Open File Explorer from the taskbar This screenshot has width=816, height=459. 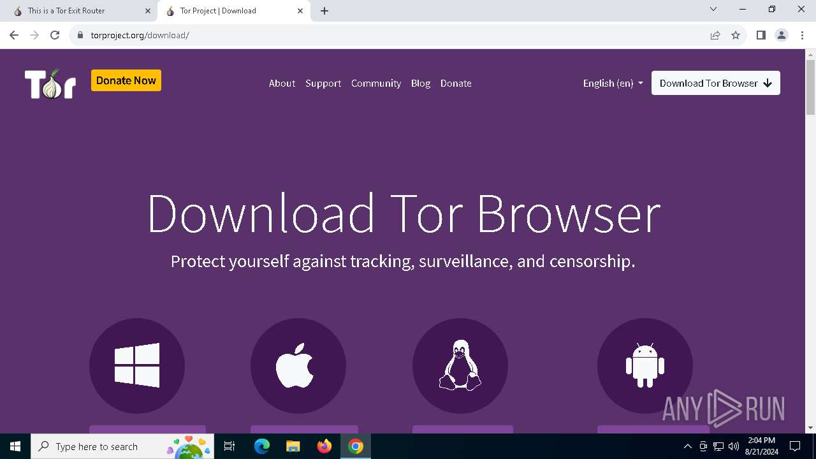[x=293, y=446]
